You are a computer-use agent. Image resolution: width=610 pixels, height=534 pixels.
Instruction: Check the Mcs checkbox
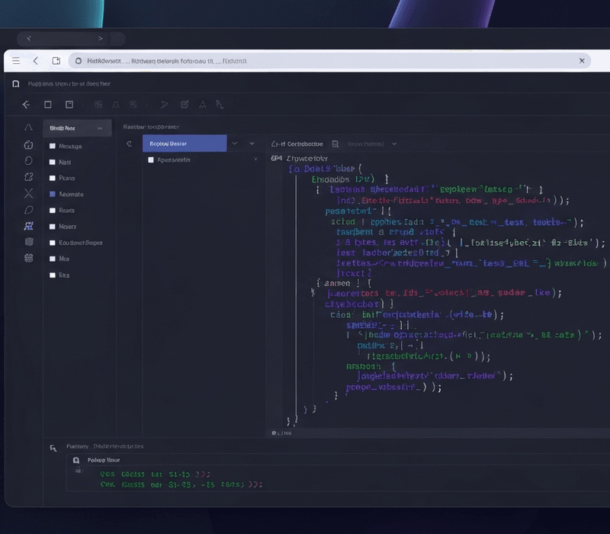pos(53,259)
